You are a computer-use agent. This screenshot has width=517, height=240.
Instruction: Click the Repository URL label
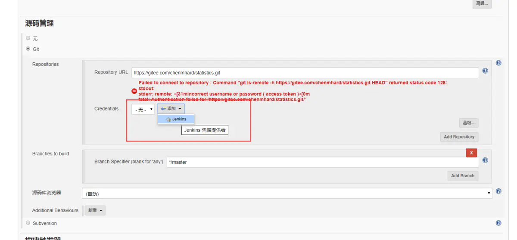pyautogui.click(x=111, y=72)
